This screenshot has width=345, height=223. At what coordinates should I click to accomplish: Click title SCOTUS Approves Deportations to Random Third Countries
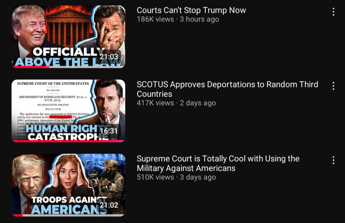(227, 89)
